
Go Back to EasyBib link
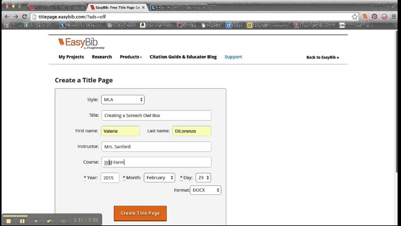(x=323, y=57)
